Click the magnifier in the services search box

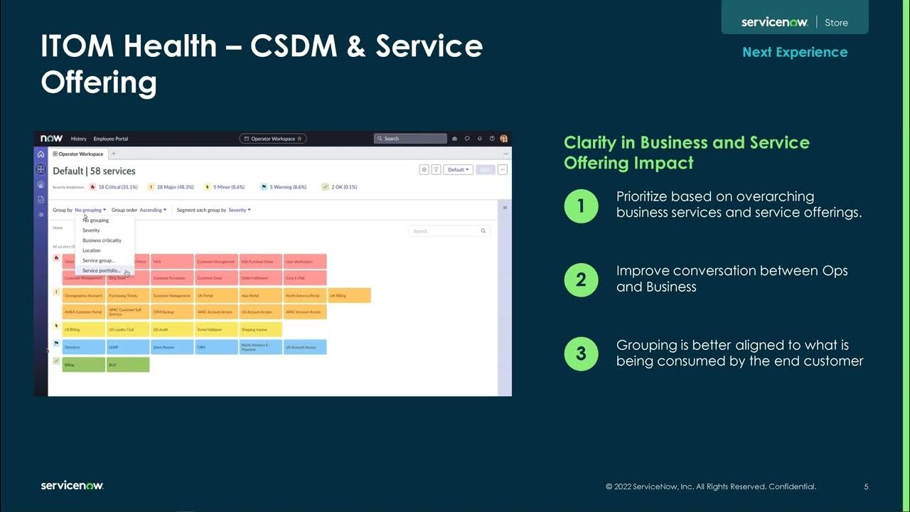click(x=483, y=231)
